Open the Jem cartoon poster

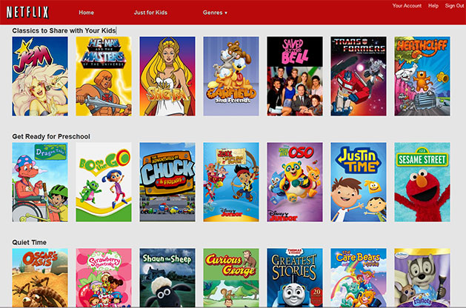tap(40, 76)
